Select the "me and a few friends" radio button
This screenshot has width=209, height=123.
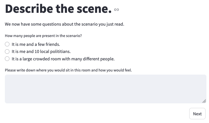(x=7, y=44)
